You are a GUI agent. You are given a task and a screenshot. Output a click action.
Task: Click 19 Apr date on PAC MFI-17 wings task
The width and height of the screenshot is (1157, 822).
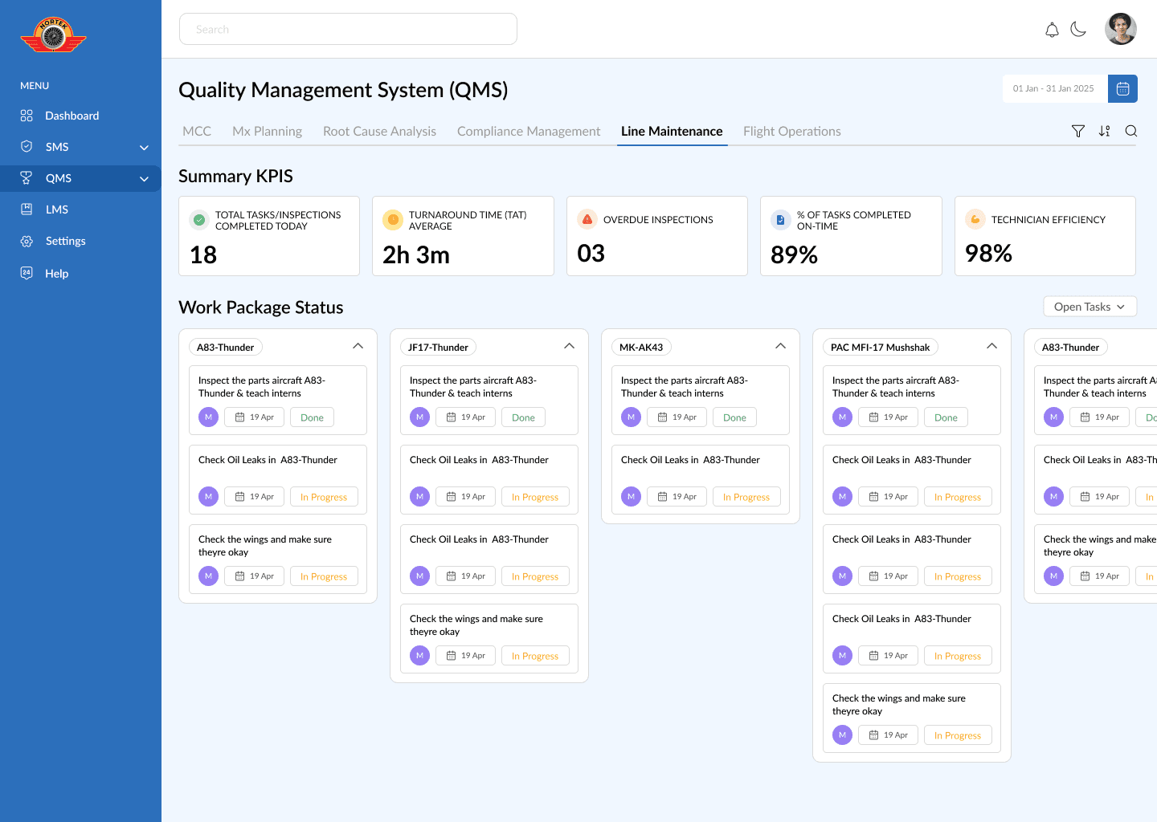(889, 735)
